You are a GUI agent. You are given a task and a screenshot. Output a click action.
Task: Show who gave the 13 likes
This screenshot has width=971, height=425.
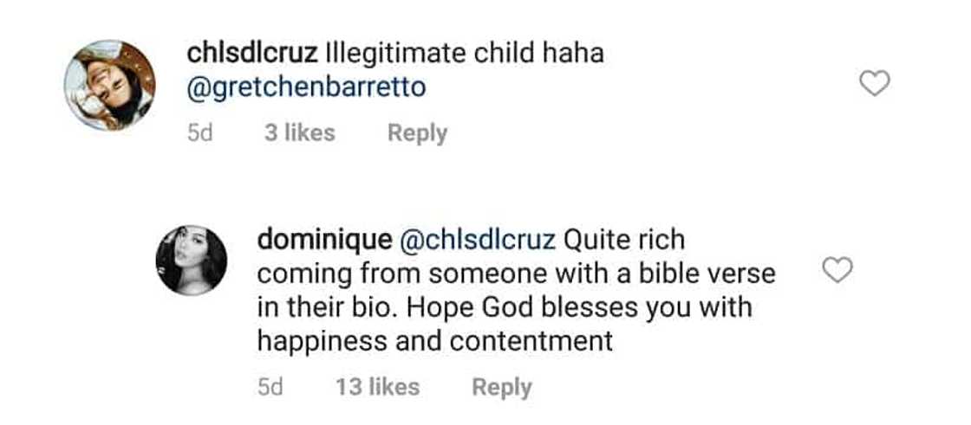click(x=377, y=387)
